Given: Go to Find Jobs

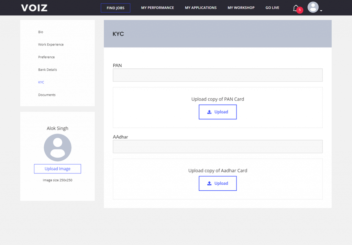Looking at the screenshot, I should (x=115, y=8).
